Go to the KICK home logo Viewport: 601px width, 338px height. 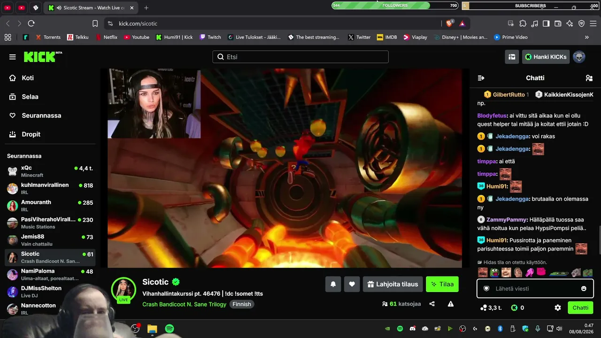43,57
